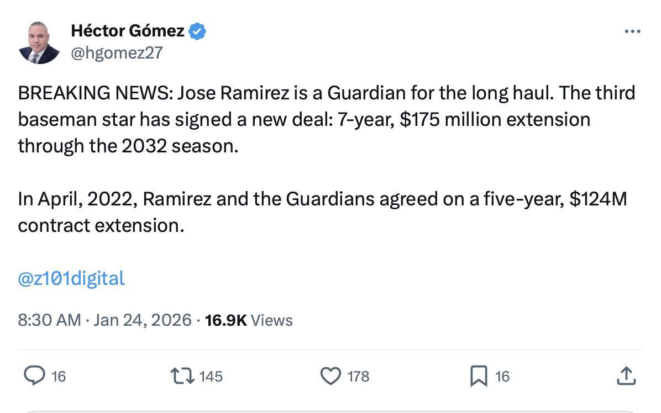
Task: Click the reply count showing 16
Action: pos(57,376)
